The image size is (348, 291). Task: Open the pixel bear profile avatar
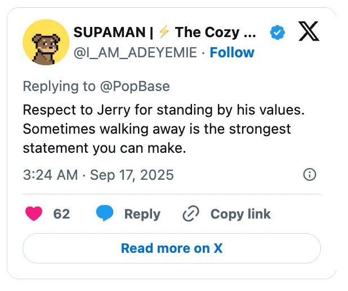[46, 43]
